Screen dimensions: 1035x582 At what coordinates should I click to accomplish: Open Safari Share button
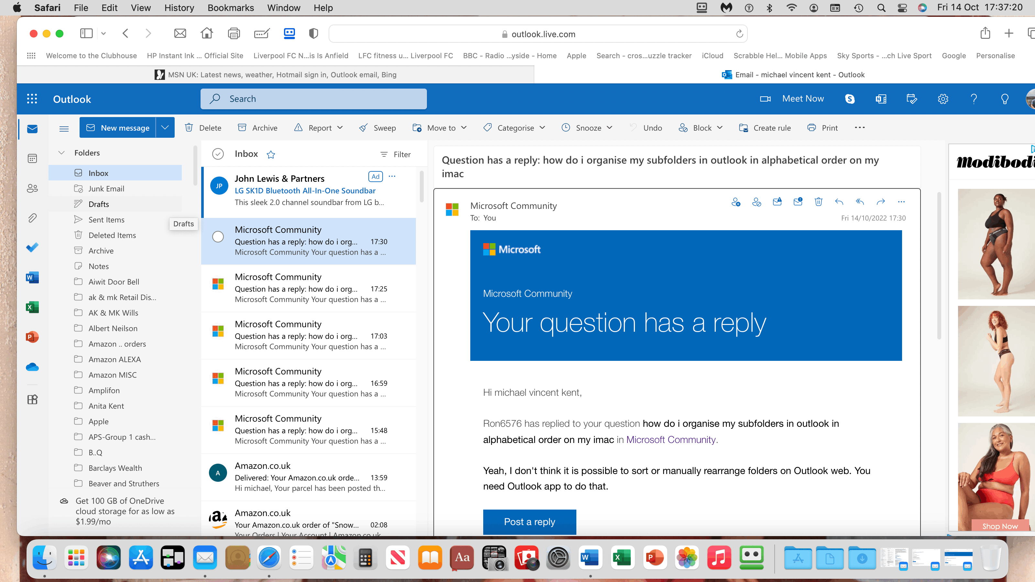[985, 33]
